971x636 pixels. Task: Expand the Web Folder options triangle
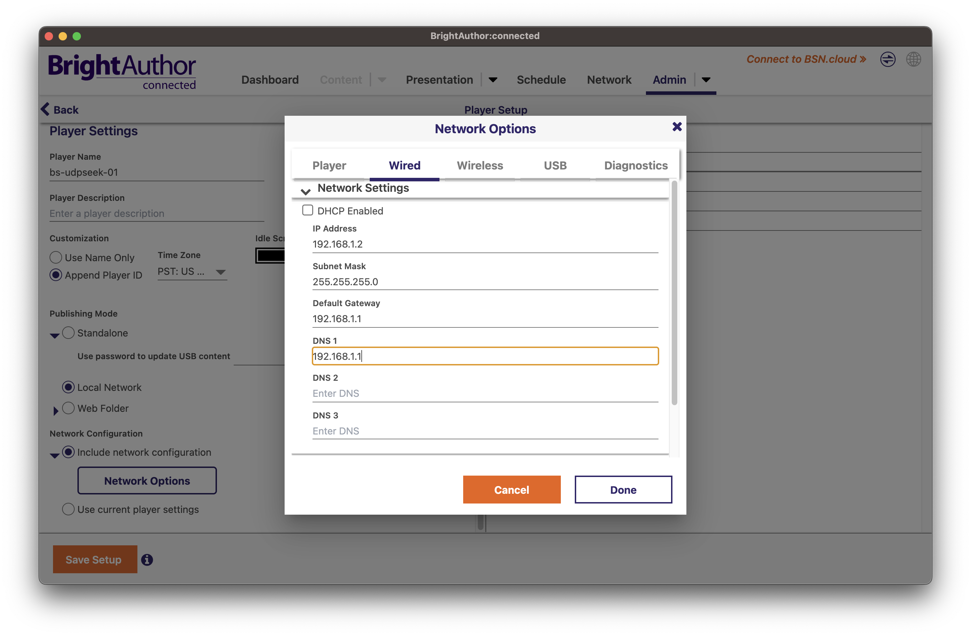(x=55, y=411)
